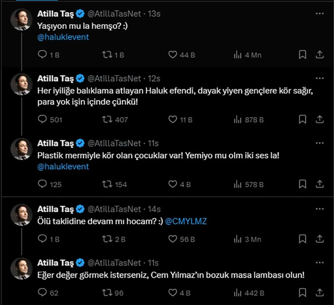
Task: Open more options on the "Yaşıyon mu" tweet
Action: [319, 14]
